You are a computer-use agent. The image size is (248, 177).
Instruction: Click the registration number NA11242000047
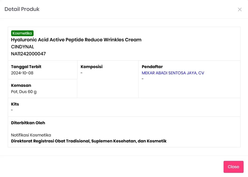pyautogui.click(x=28, y=54)
